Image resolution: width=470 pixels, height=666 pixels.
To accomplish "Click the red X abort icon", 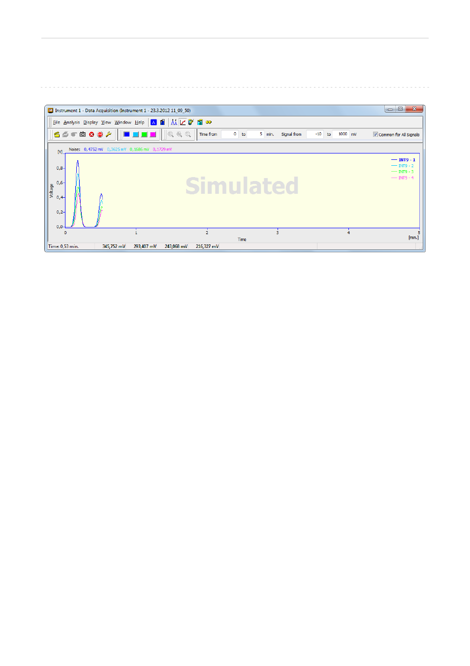I will coord(92,134).
